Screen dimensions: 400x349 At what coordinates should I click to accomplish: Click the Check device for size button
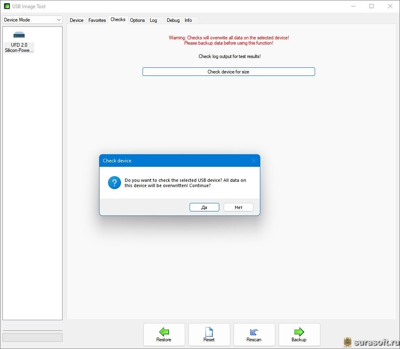click(x=229, y=72)
